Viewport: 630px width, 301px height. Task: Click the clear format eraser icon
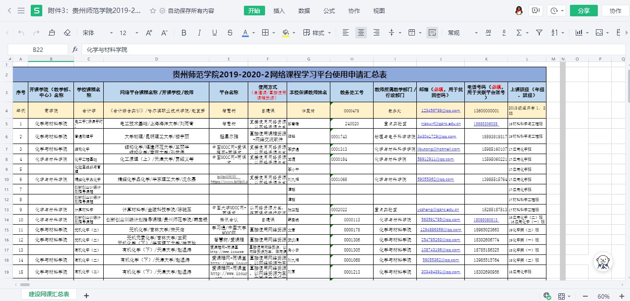click(x=67, y=33)
